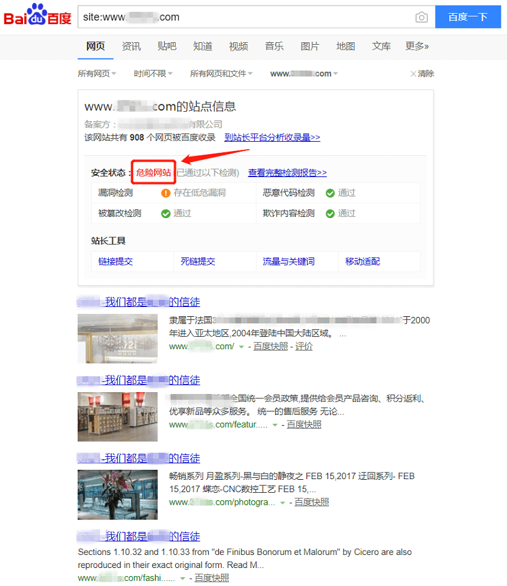Open camera image search icon
Screen dimensions: 507x586
(x=421, y=17)
